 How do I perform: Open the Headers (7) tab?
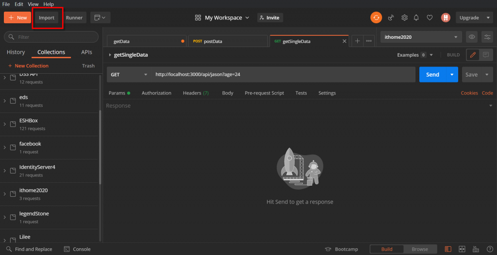(196, 93)
